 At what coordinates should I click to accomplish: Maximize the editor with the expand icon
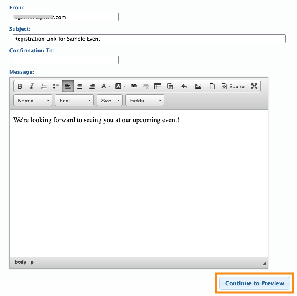coord(254,86)
